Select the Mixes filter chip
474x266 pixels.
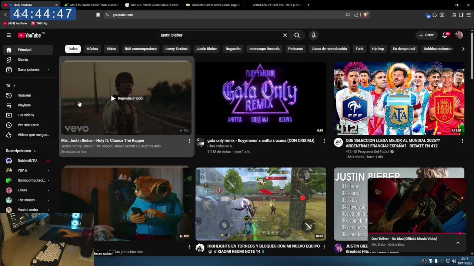(111, 49)
